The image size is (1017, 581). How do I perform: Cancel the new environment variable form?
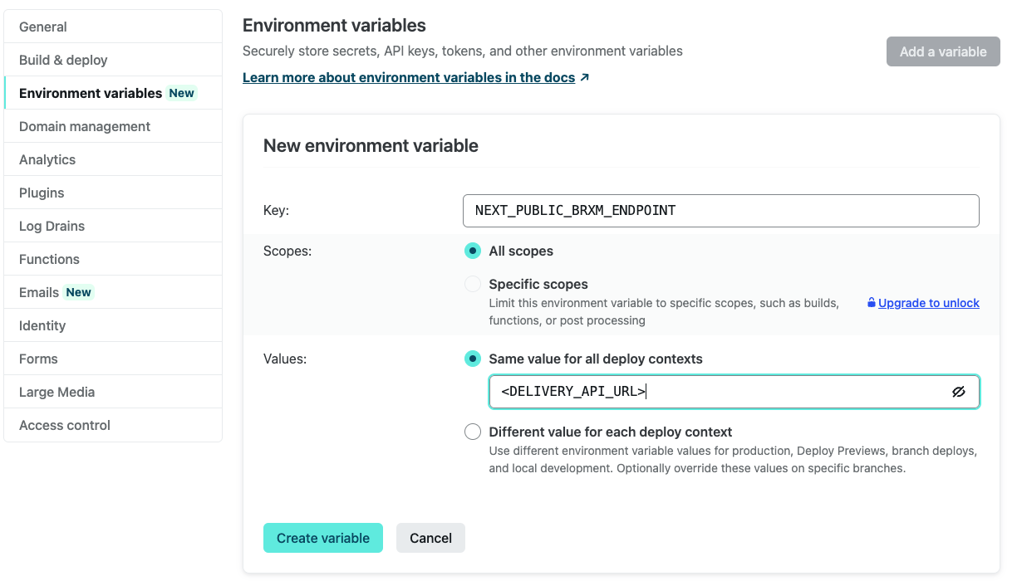(430, 538)
